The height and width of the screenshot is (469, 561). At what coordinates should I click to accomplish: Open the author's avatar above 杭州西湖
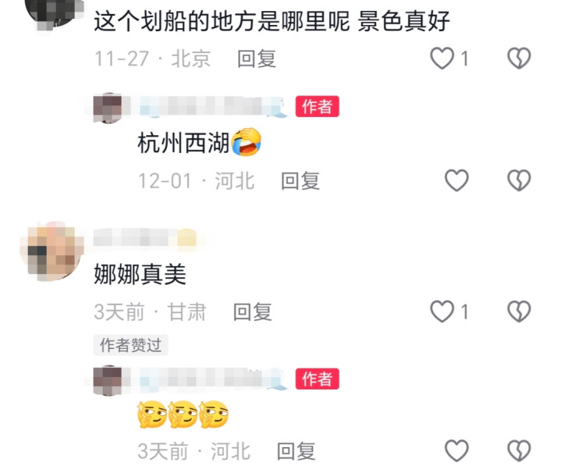108,108
